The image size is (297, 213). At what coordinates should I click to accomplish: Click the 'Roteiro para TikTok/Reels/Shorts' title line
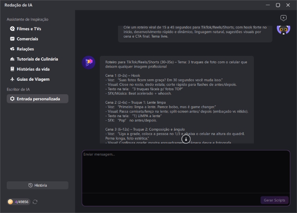[x=176, y=65]
